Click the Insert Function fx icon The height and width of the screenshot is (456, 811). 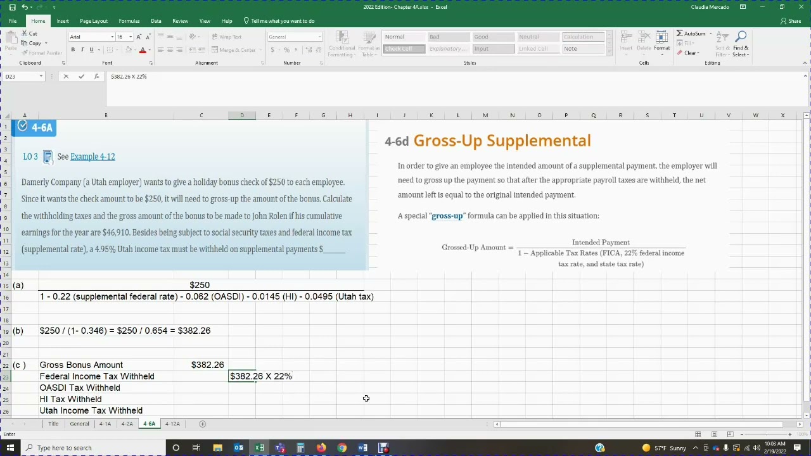[96, 77]
